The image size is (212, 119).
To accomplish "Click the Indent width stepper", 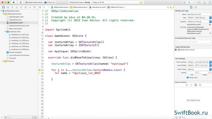I will (211, 73).
